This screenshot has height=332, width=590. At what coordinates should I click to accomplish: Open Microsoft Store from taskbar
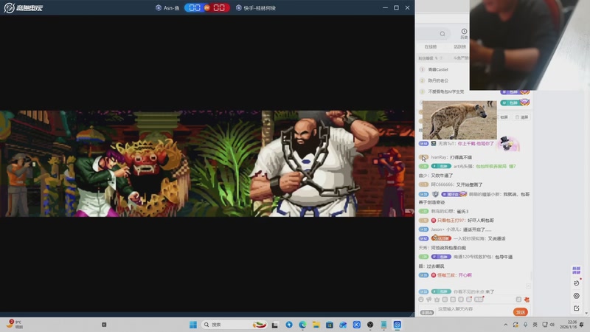330,325
